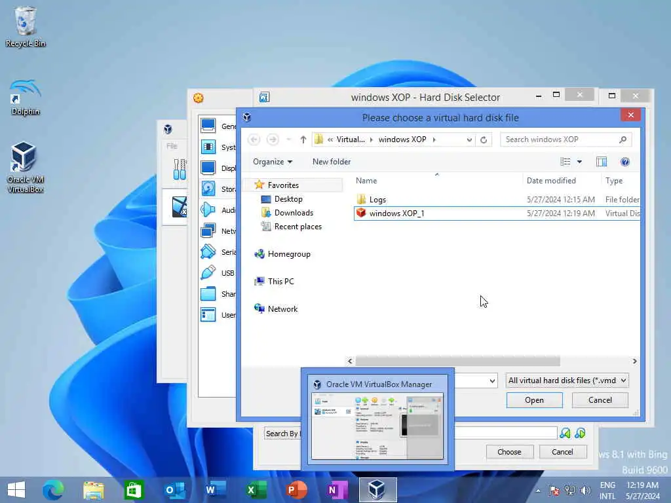Select Desktop in navigation pane

[288, 199]
